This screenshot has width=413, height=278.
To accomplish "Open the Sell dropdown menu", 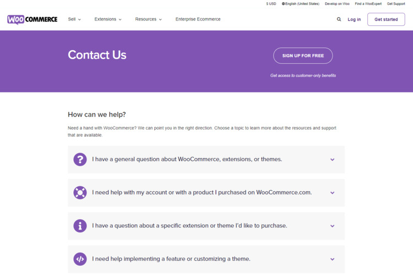I will pos(74,19).
